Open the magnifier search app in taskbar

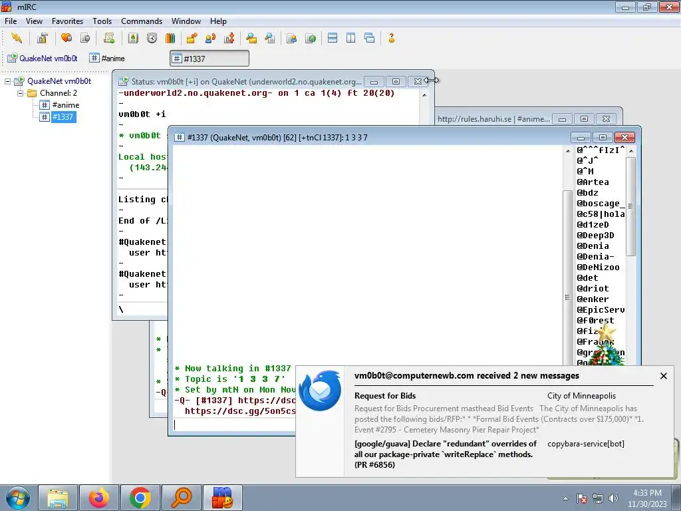click(x=181, y=498)
